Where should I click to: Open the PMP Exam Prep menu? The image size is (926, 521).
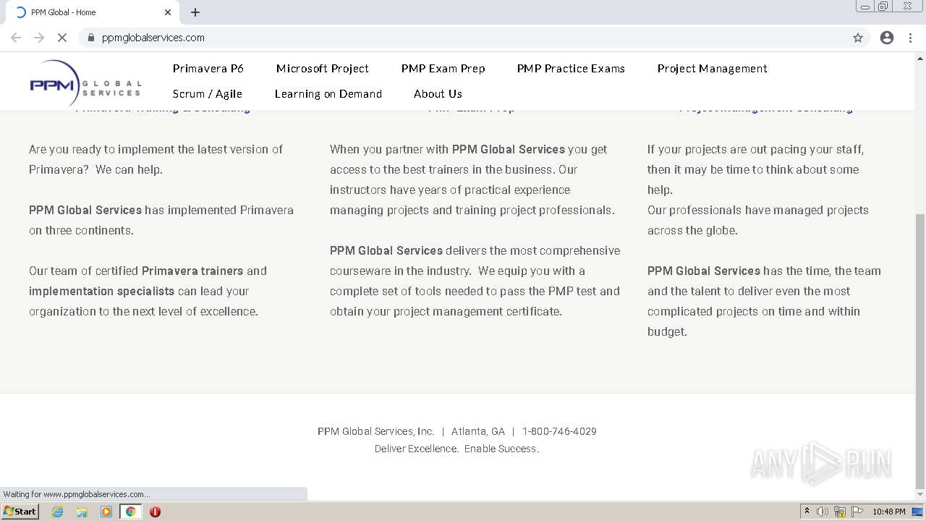click(443, 69)
